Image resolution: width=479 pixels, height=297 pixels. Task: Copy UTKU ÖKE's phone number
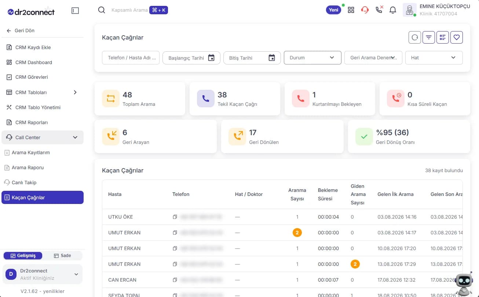tap(175, 217)
